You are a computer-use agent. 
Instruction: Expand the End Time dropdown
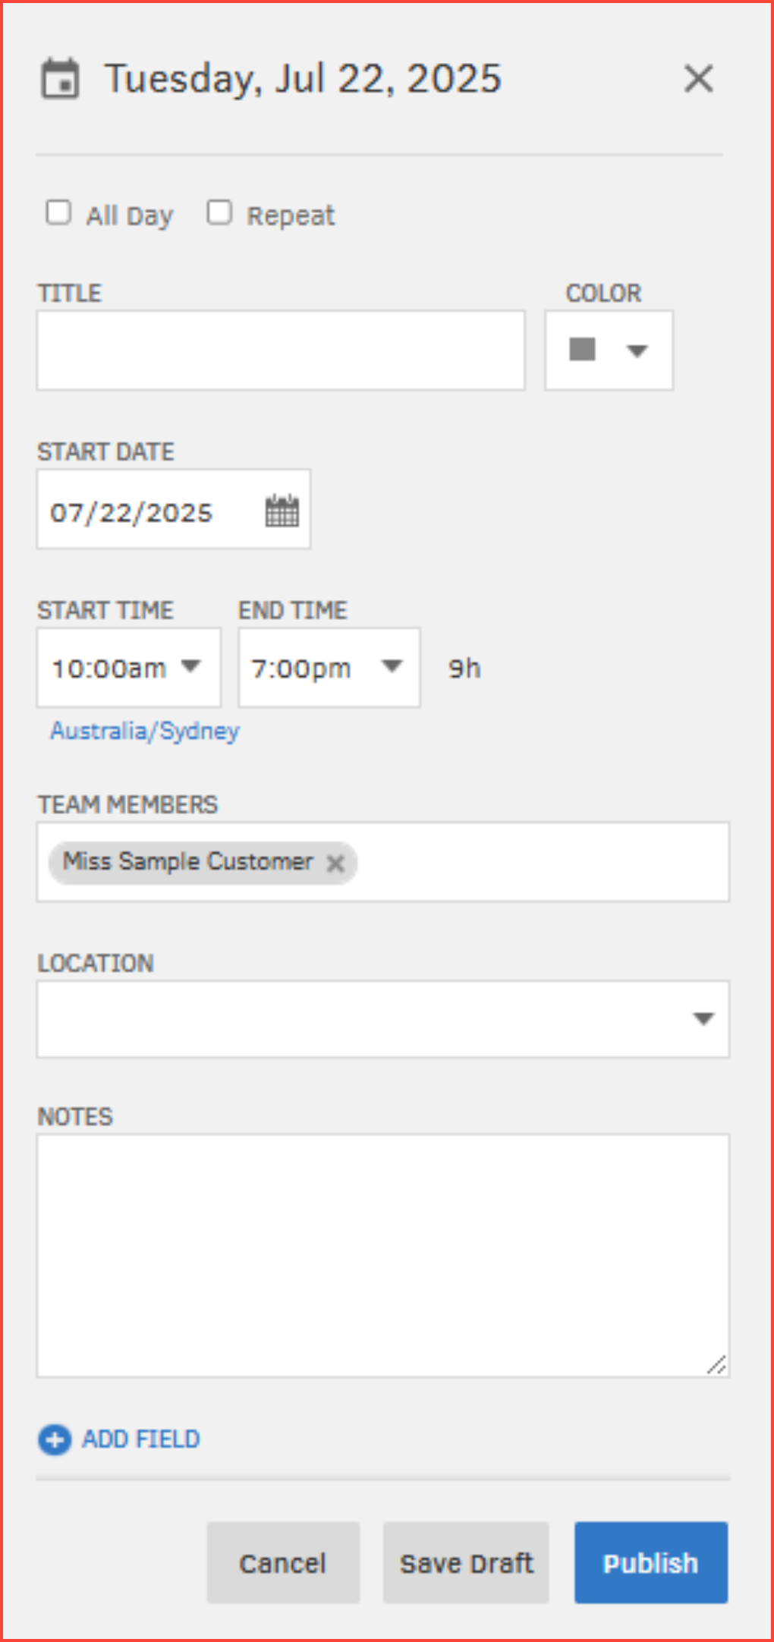[x=392, y=666]
